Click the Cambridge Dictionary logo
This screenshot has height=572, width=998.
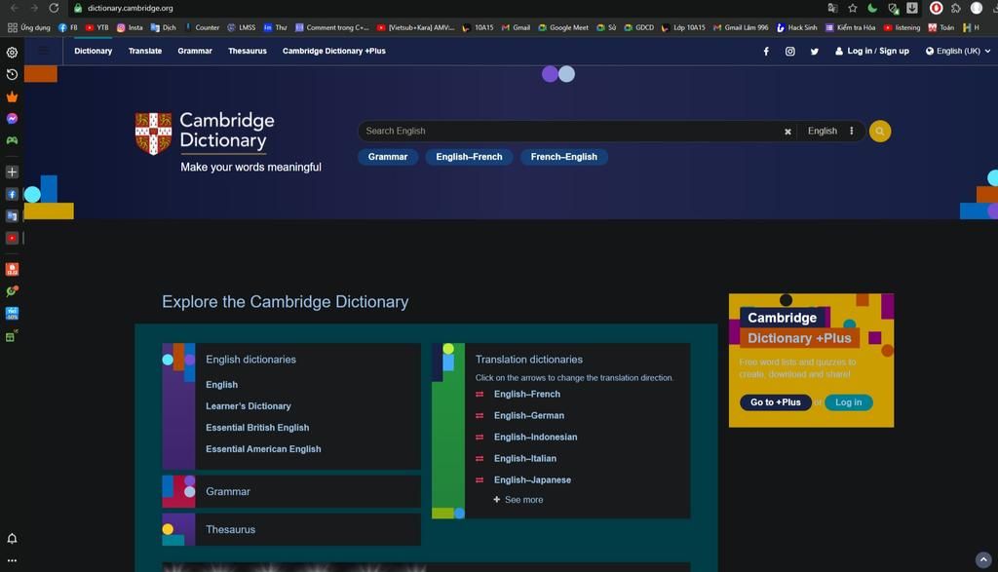point(205,133)
